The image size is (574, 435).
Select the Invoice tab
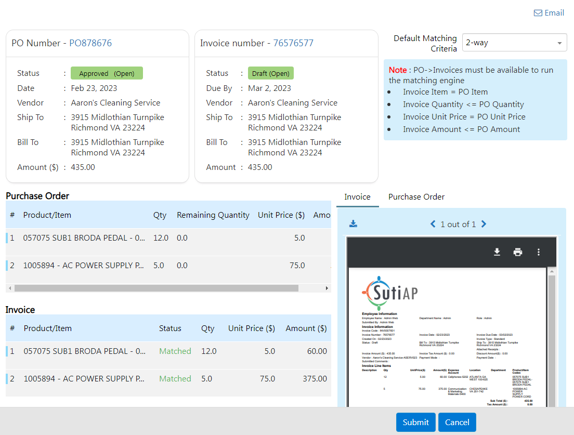tap(357, 197)
